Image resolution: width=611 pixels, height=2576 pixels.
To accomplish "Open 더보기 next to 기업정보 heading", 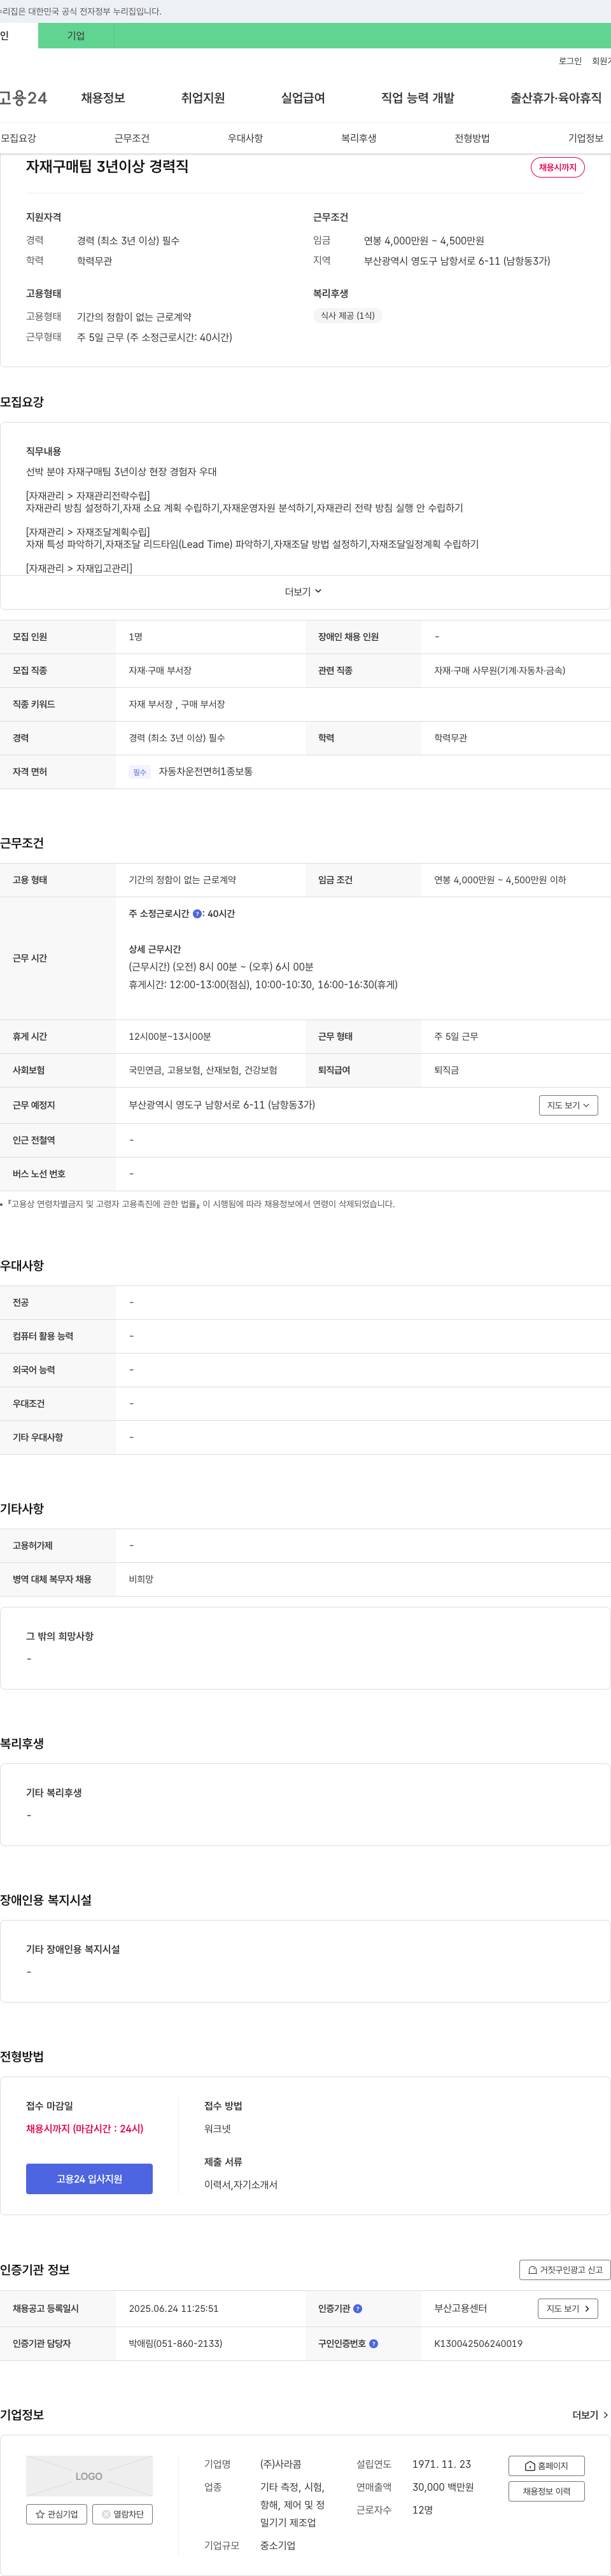I will 590,2414.
